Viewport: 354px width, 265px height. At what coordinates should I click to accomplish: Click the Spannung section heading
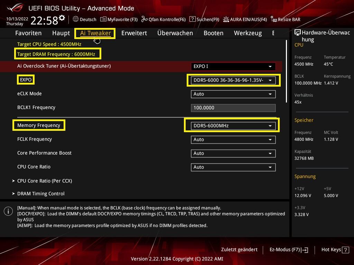(305, 176)
